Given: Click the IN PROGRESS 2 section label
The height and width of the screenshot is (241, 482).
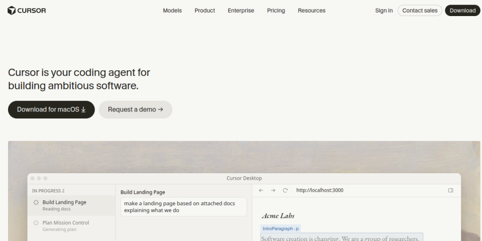Looking at the screenshot, I should click(x=48, y=191).
